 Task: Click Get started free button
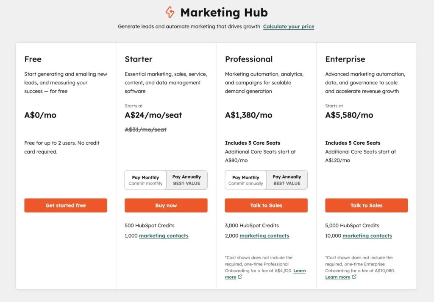[x=66, y=205]
